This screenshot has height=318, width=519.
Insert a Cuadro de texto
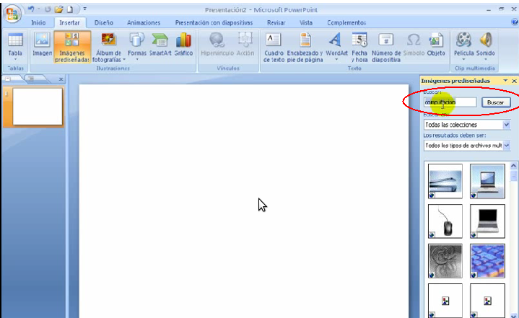(274, 47)
